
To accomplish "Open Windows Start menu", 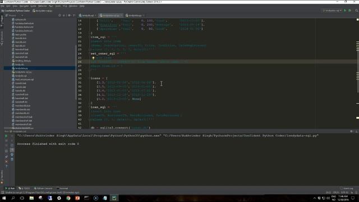I will (4, 198).
